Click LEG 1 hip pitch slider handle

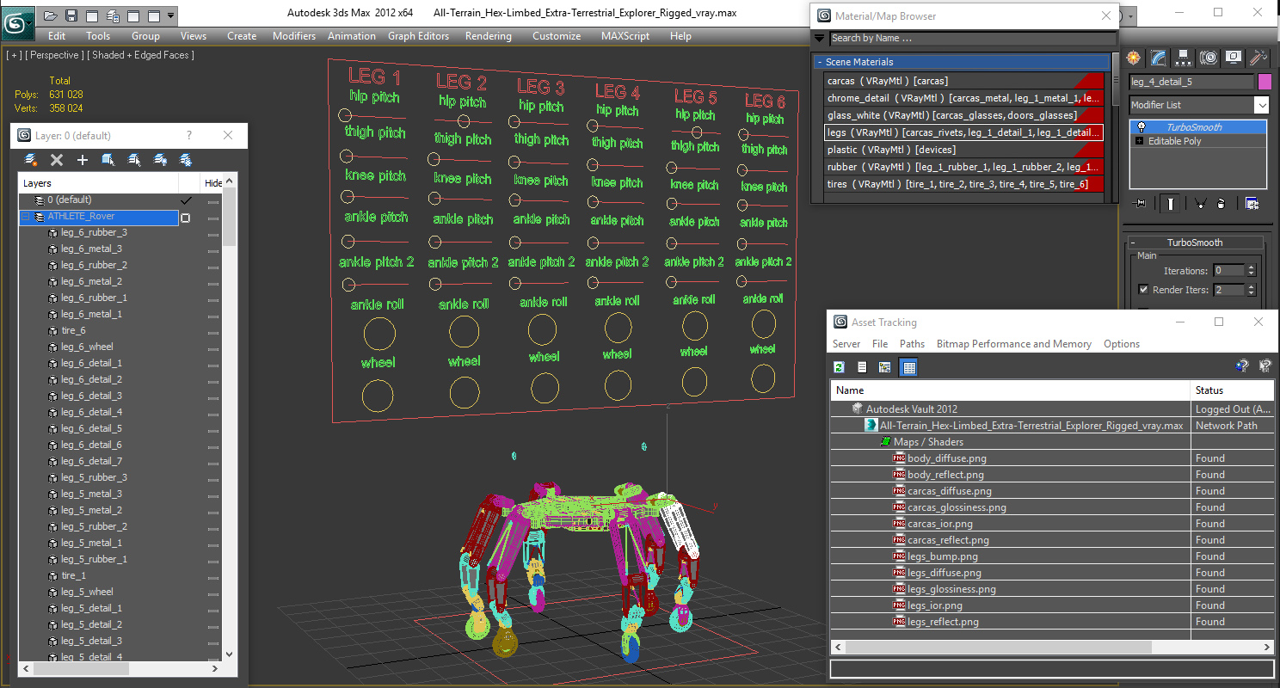pyautogui.click(x=345, y=115)
